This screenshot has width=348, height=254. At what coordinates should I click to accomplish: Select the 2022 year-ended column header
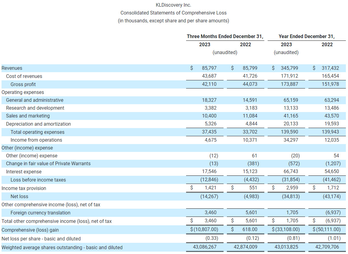tap(327, 44)
